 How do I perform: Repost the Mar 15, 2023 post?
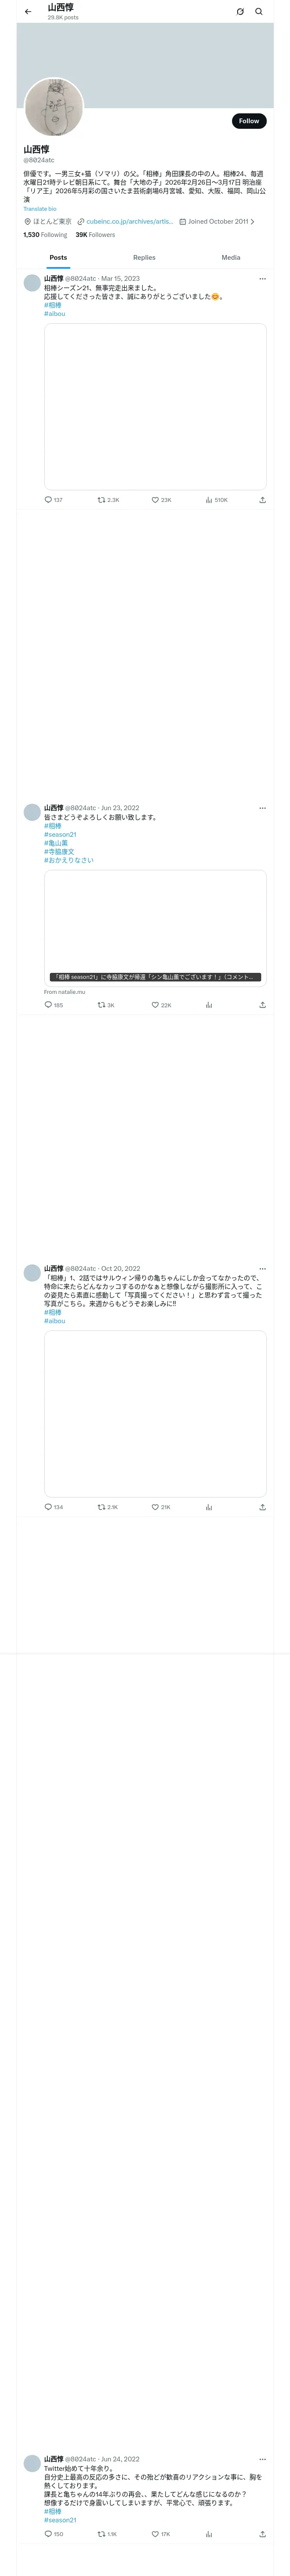pos(108,500)
